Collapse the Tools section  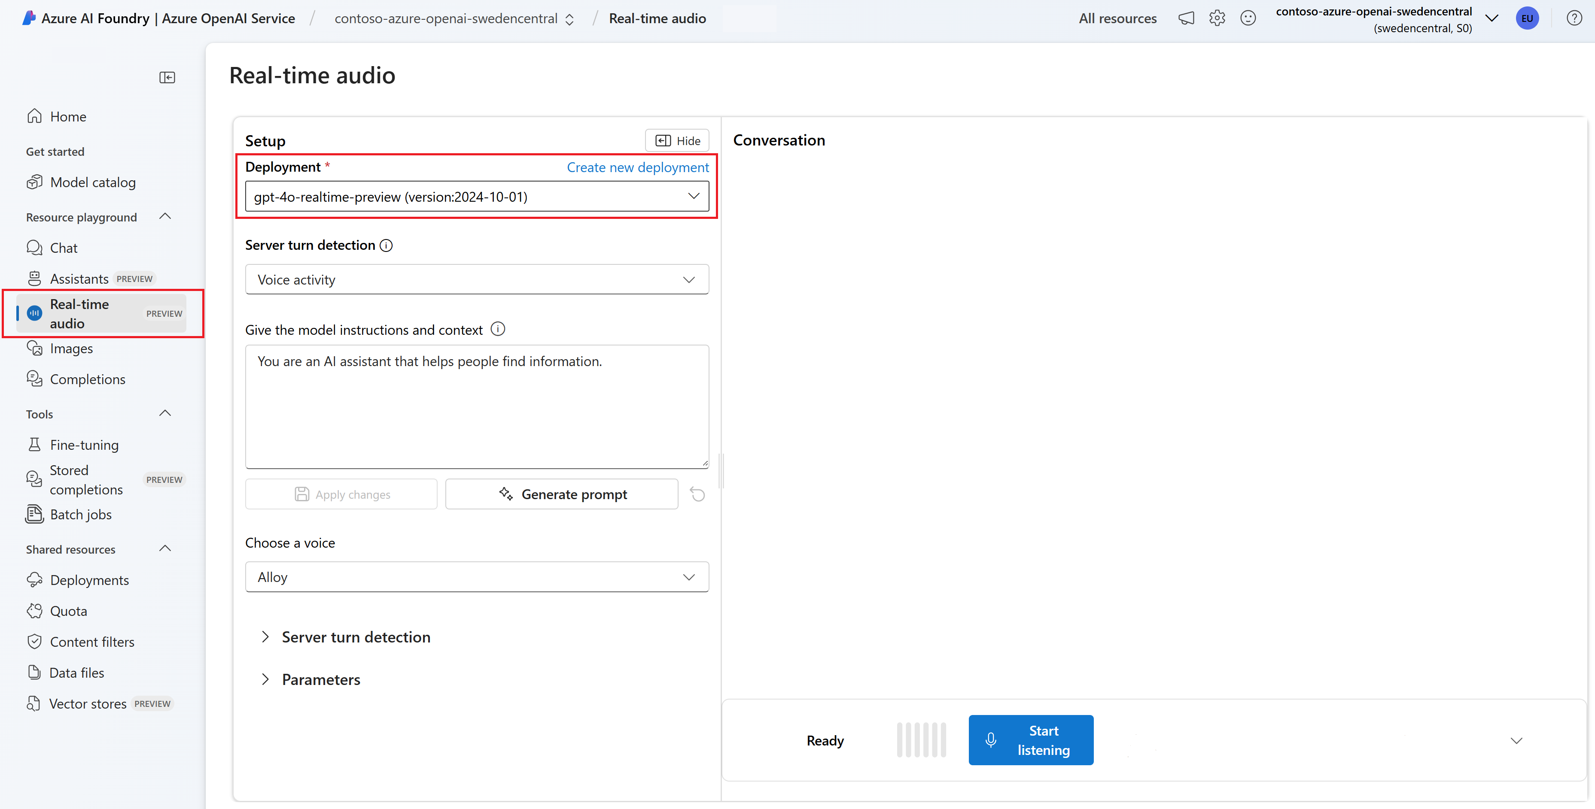pos(165,413)
